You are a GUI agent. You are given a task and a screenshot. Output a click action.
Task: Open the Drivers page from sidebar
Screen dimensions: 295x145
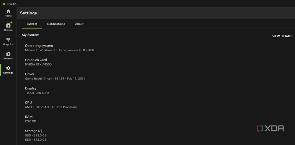[x=8, y=27]
